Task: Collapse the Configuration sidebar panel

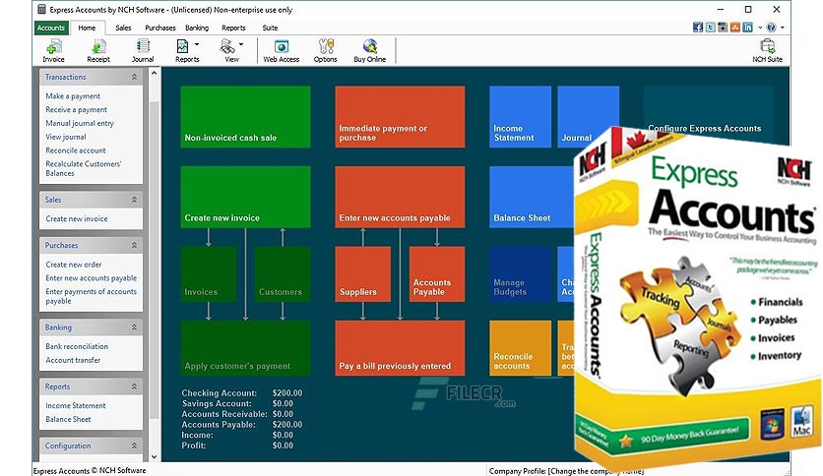Action: click(134, 446)
